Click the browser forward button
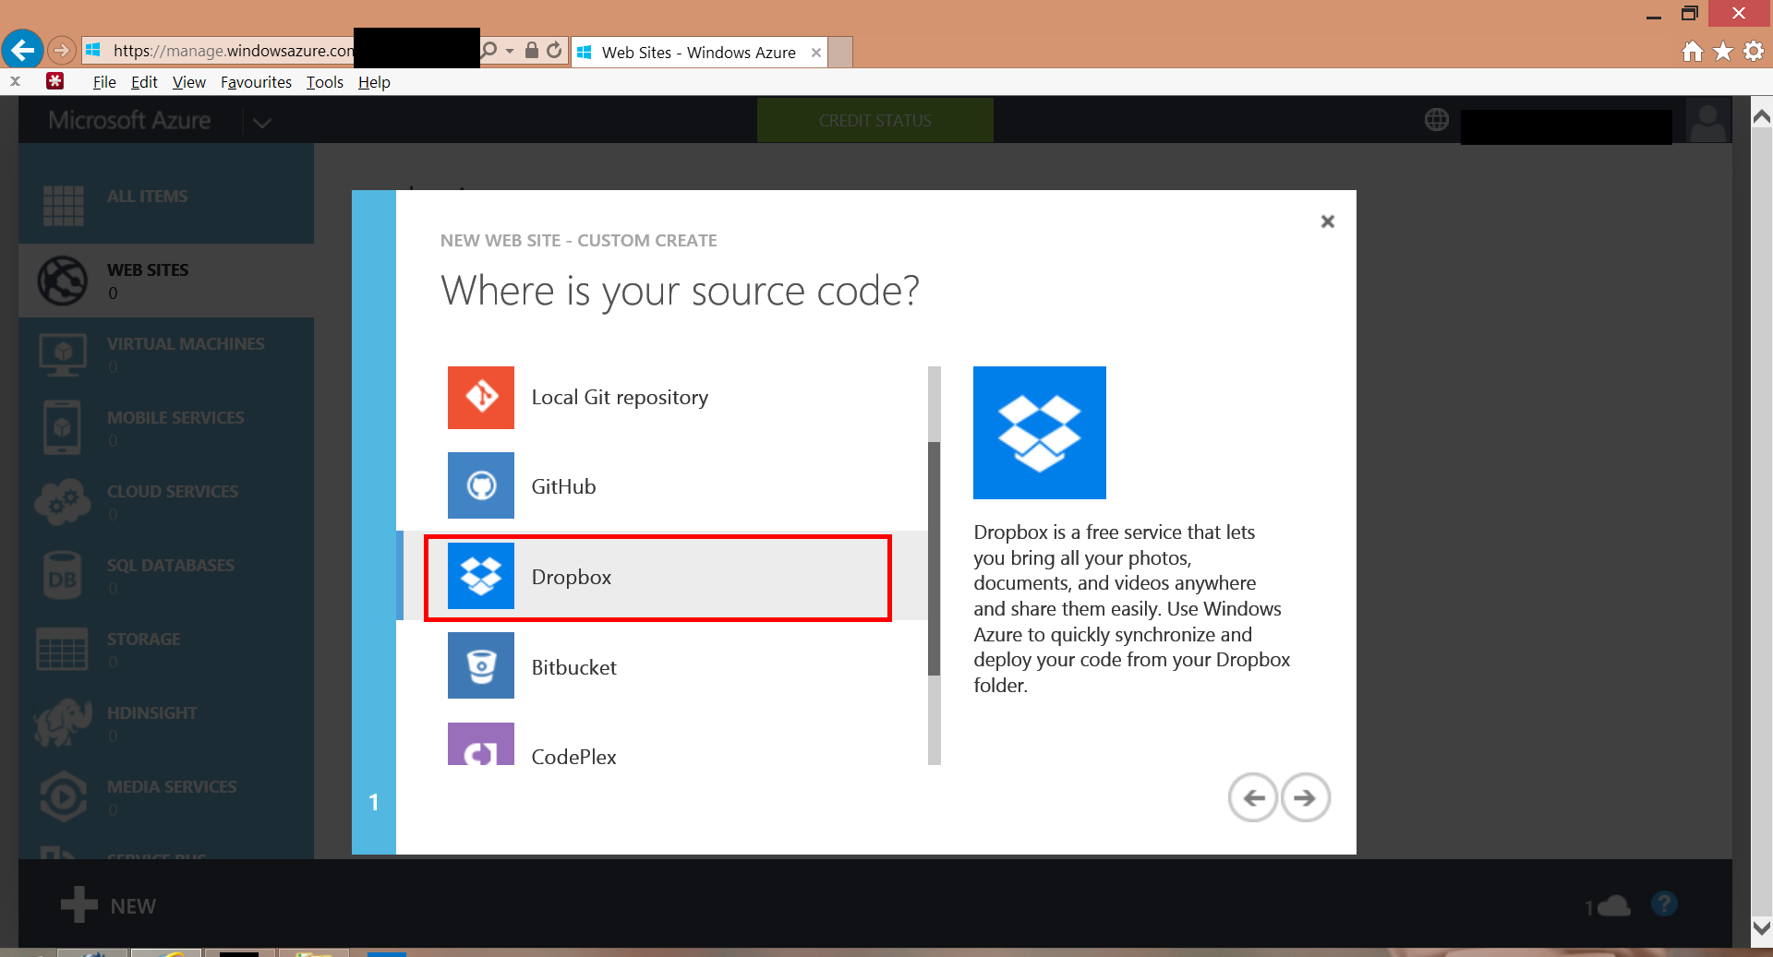Image resolution: width=1773 pixels, height=957 pixels. (61, 50)
